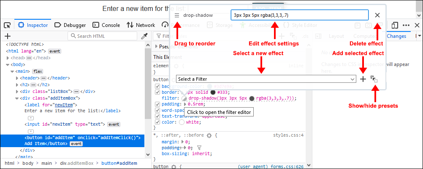Delete the drop-shadow effect with X
The height and width of the screenshot is (169, 423).
(x=377, y=15)
